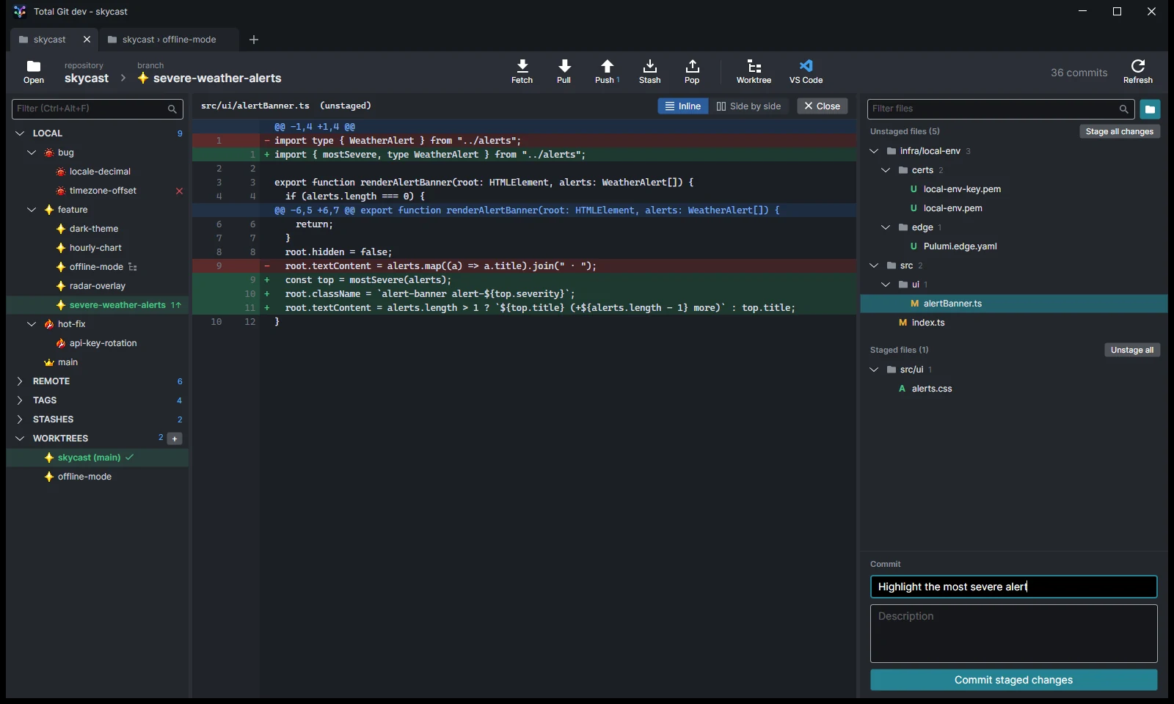Switch diff to Inline view
This screenshot has height=704, width=1174.
pos(683,106)
